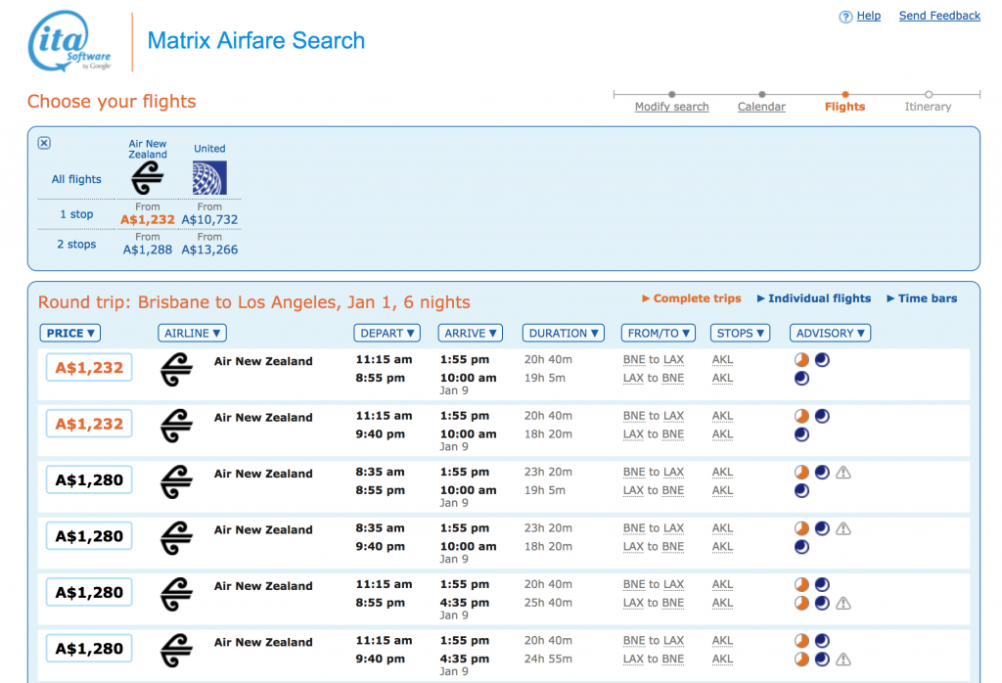Choose United 1 stop fare A$10,732
1002x683 pixels.
tap(209, 220)
